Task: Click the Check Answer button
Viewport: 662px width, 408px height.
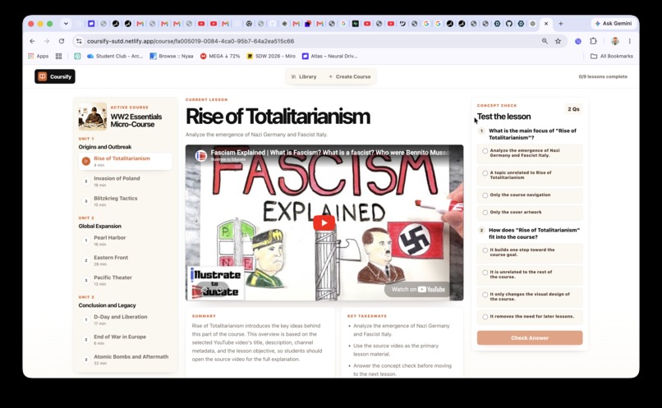Action: [530, 338]
